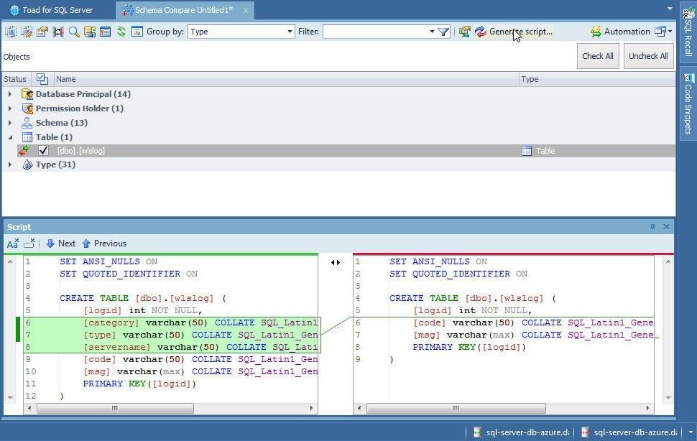Click the Type column header
The width and height of the screenshot is (697, 441).
[x=597, y=79]
